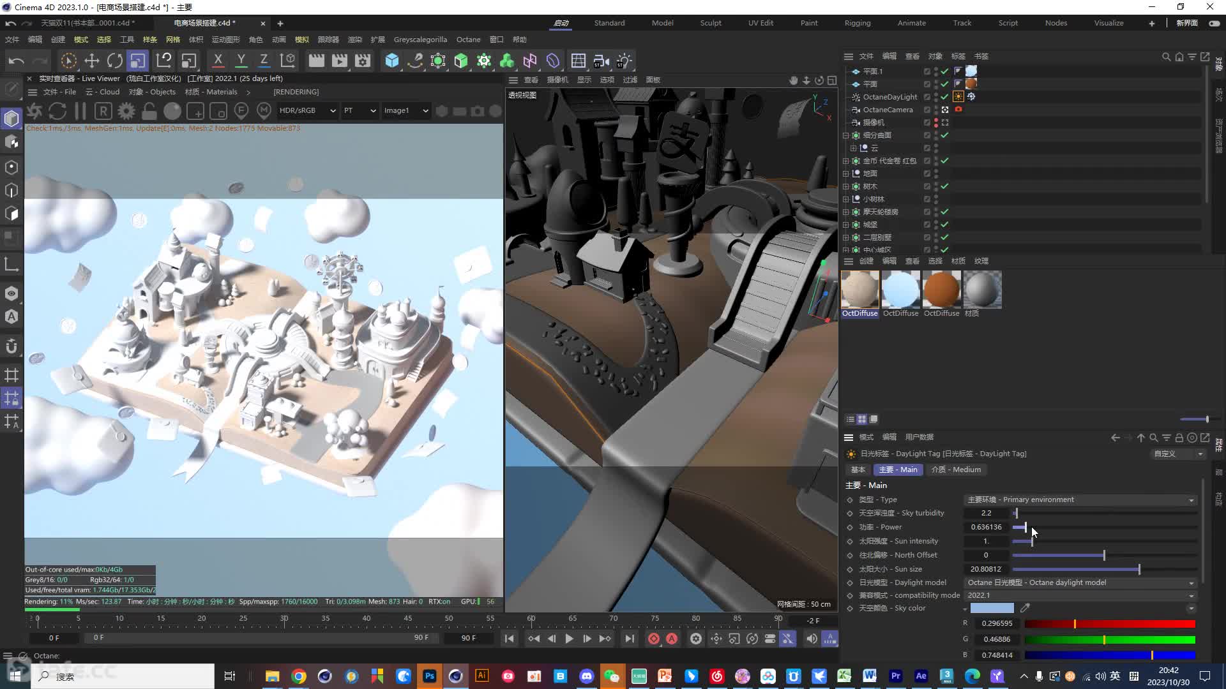Open the PT kernel dropdown
Image resolution: width=1226 pixels, height=689 pixels.
[x=359, y=110]
